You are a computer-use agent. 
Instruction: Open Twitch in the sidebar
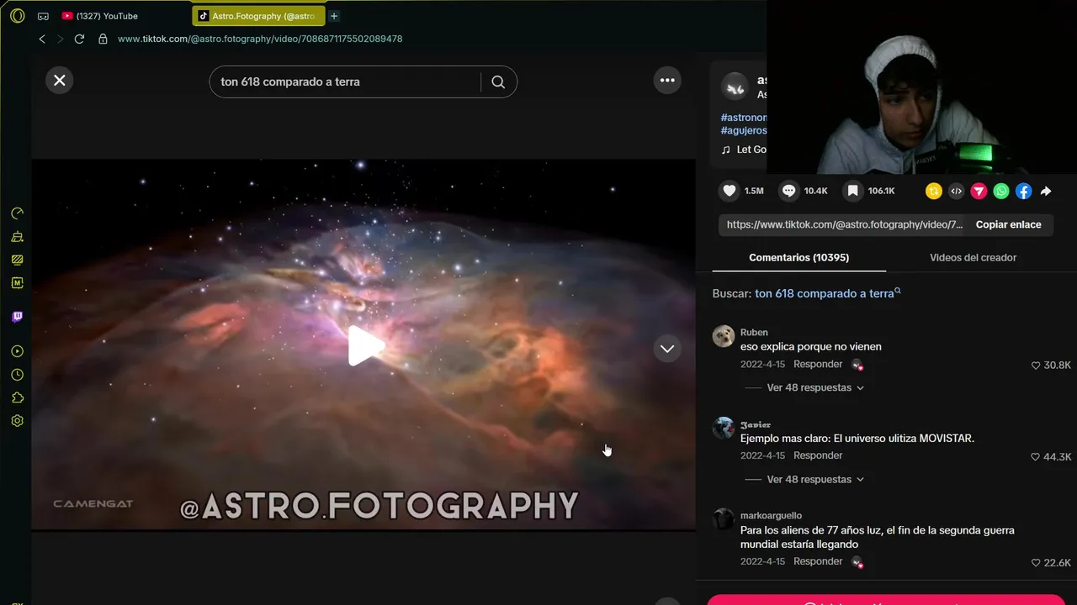click(x=17, y=317)
